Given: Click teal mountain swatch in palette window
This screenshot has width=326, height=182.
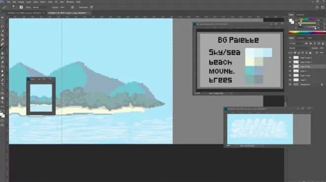Looking at the screenshot, I should pyautogui.click(x=250, y=71).
